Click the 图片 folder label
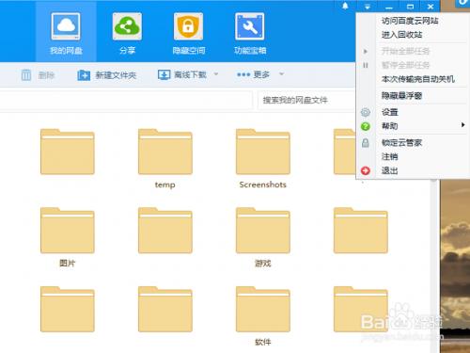Viewport: 470px width, 353px height. click(68, 264)
